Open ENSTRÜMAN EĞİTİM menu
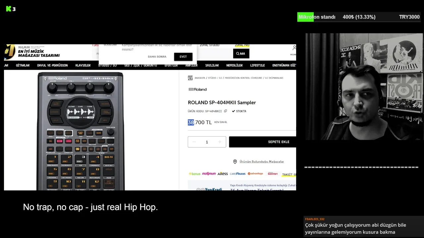This screenshot has width=424, height=238. [x=284, y=65]
